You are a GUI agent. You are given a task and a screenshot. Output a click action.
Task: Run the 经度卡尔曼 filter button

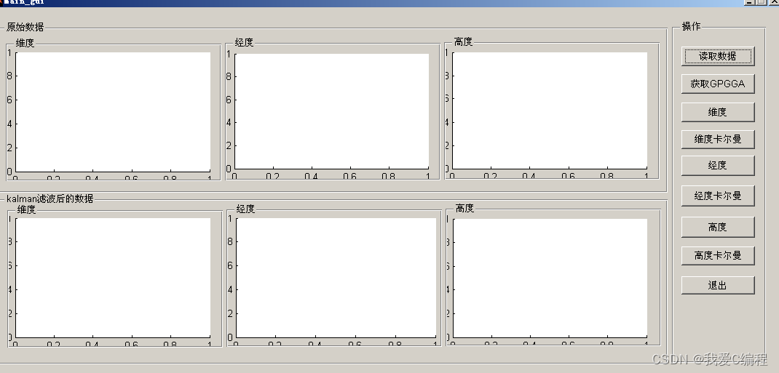click(x=717, y=196)
